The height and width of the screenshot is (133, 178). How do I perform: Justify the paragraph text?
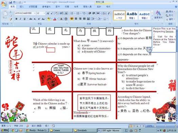tap(84, 19)
